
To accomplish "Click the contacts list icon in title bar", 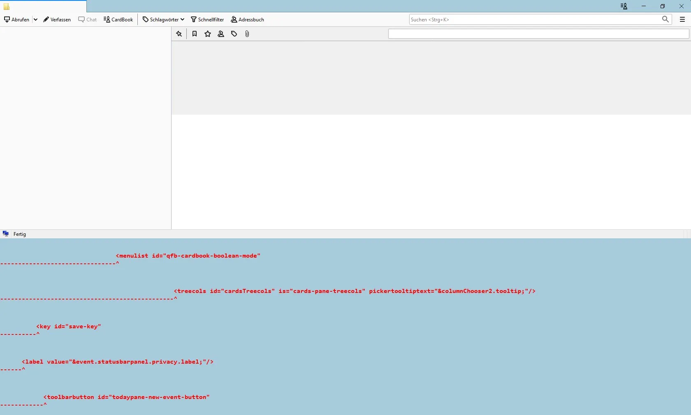I will point(624,6).
